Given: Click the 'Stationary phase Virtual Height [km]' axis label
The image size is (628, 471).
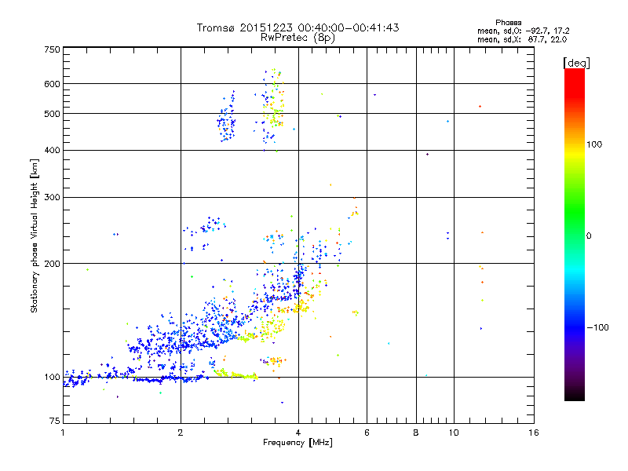Looking at the screenshot, I should point(35,236).
